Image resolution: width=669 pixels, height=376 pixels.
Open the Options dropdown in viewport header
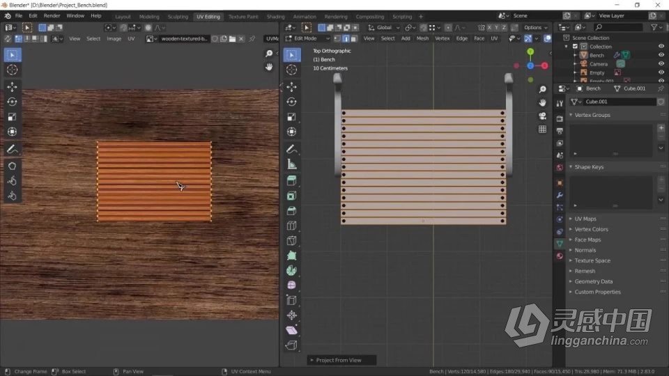pos(535,27)
